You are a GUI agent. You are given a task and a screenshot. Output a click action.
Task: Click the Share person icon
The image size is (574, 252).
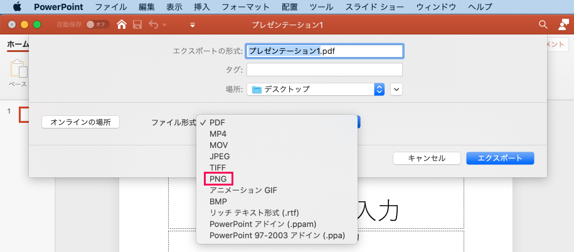pos(563,24)
